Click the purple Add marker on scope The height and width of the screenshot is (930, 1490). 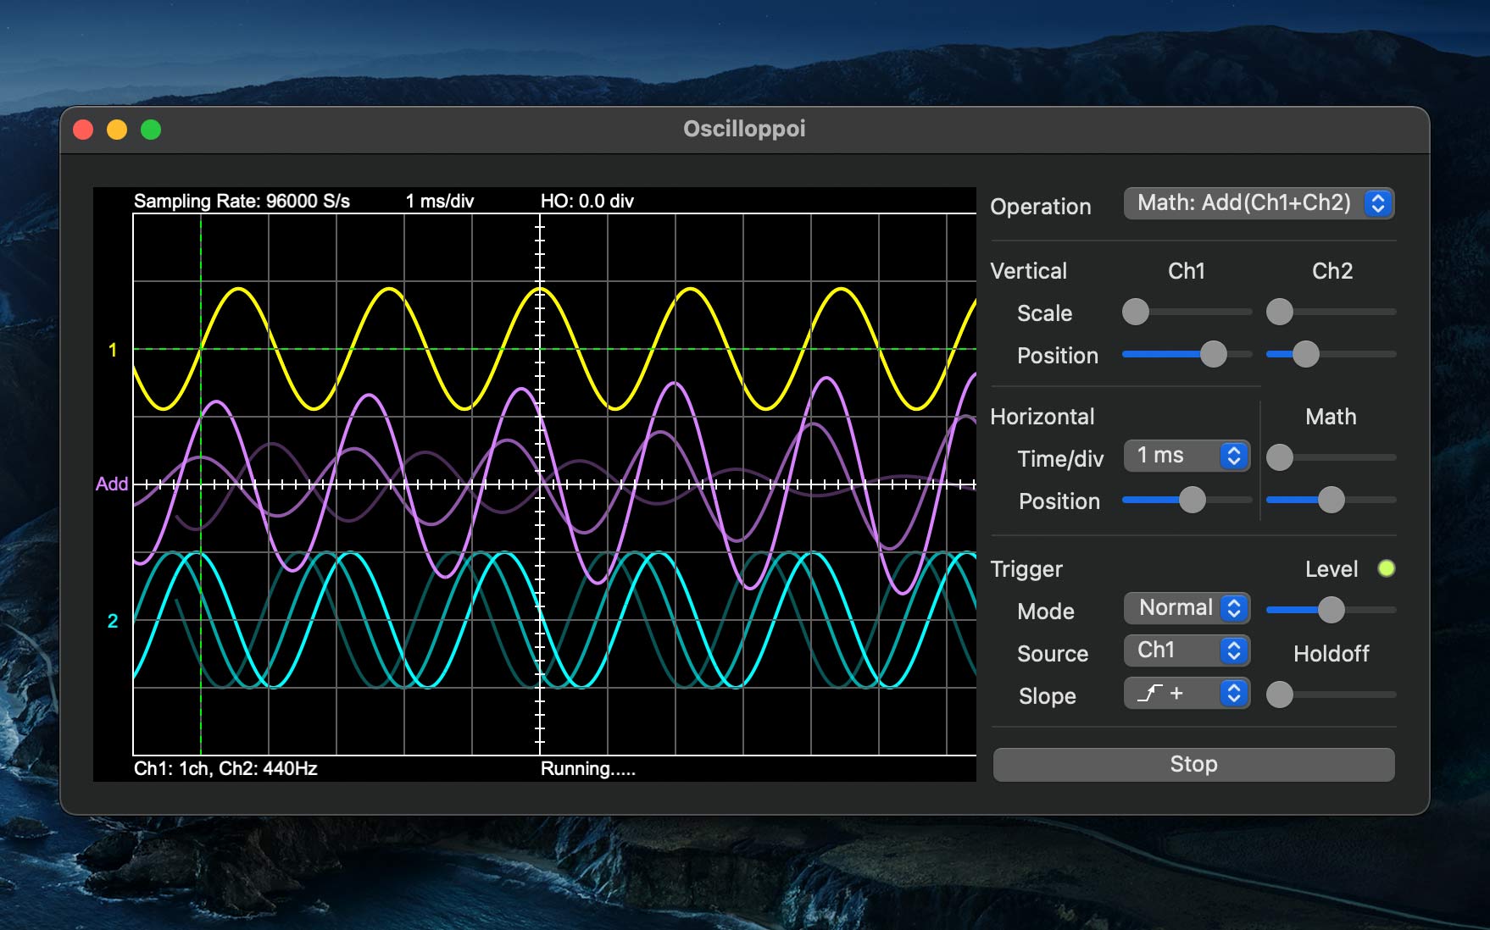coord(112,484)
